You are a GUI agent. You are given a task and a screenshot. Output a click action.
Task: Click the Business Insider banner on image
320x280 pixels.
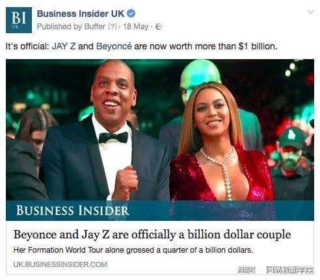tap(160, 210)
